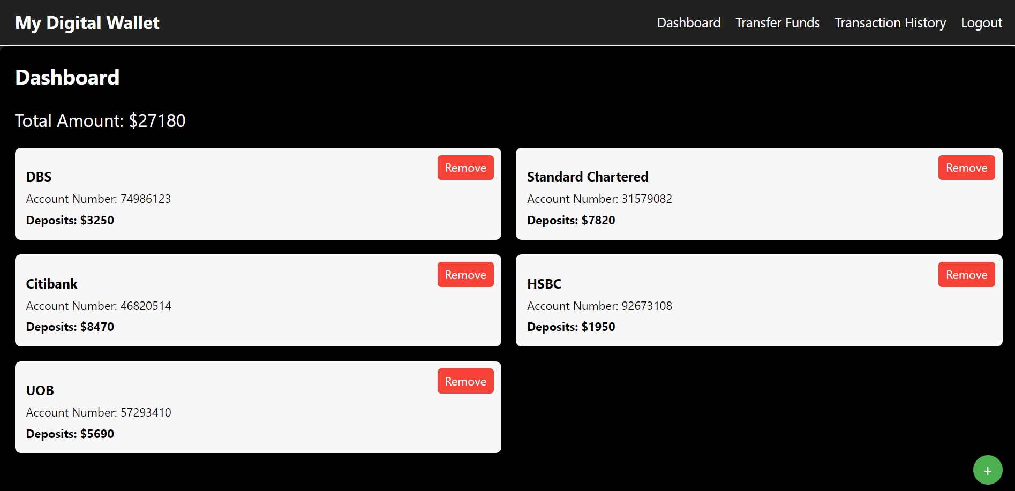Remove the Citibank account
The height and width of the screenshot is (491, 1015).
pos(465,275)
